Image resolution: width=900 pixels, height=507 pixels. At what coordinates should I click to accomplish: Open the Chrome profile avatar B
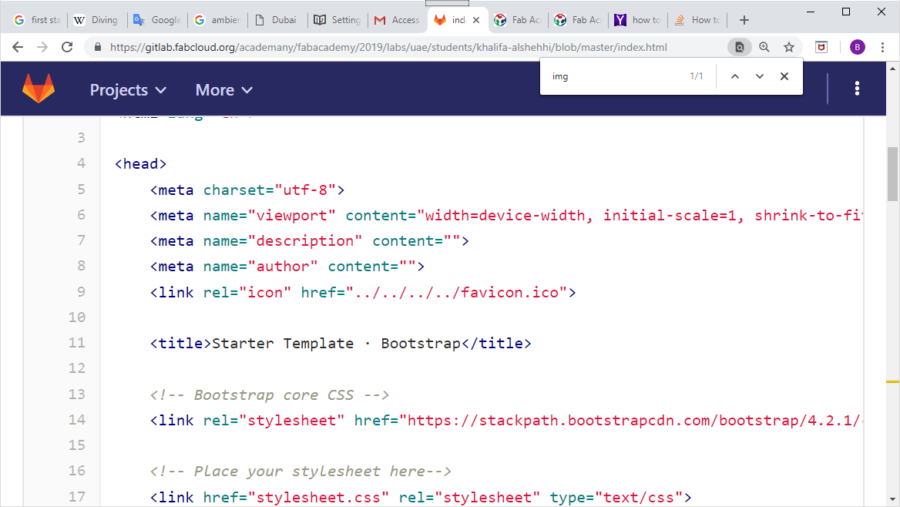857,46
